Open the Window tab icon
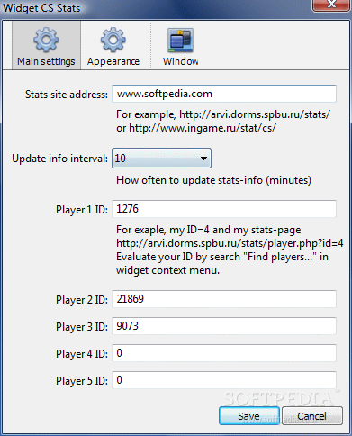The width and height of the screenshot is (352, 436). (180, 40)
